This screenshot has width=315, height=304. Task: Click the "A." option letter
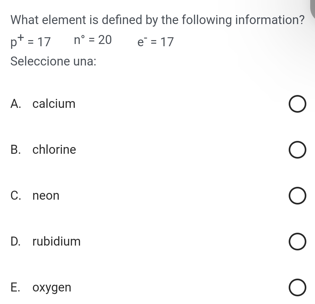tap(16, 104)
